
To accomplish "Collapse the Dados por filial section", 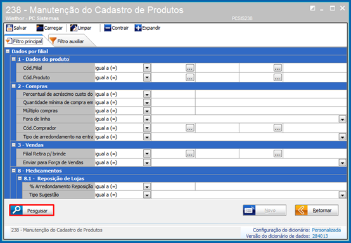I will pos(8,51).
